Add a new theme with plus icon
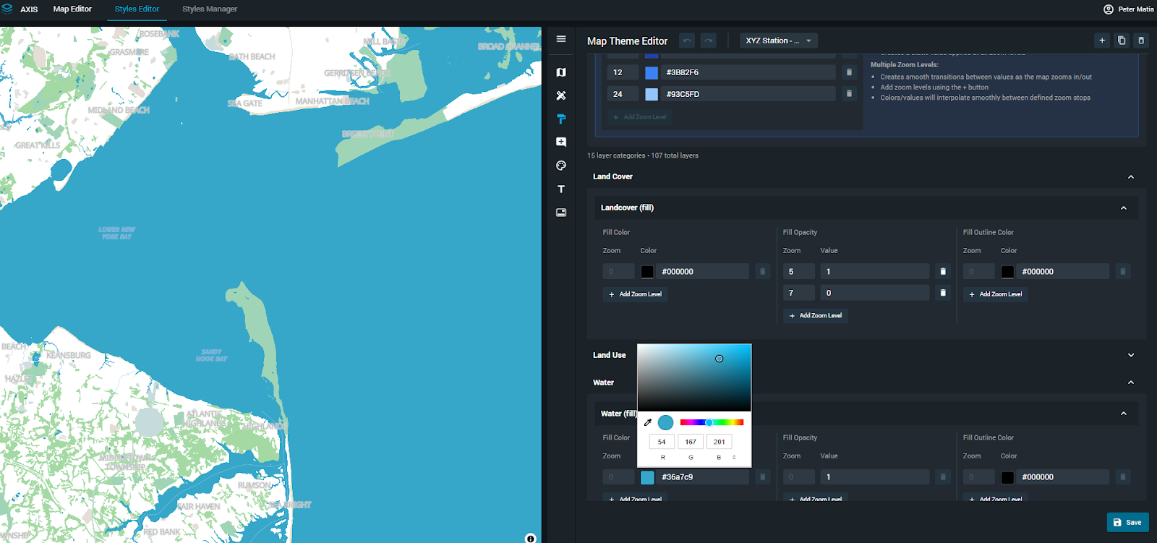Image resolution: width=1157 pixels, height=543 pixels. [x=1102, y=40]
